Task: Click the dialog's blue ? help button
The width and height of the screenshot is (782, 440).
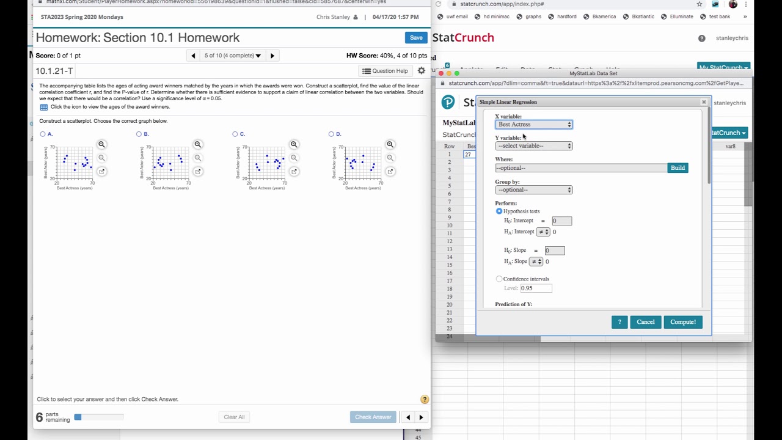Action: pos(619,322)
